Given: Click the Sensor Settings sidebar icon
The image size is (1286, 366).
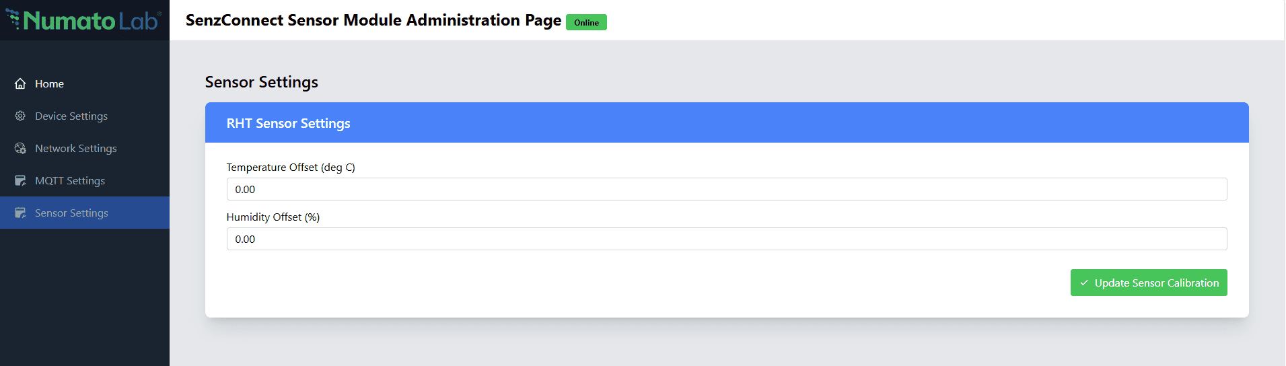Looking at the screenshot, I should [20, 213].
